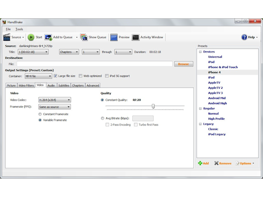The image size is (263, 197).
Task: Open the start chapter dropdown before 'through'
Action: pyautogui.click(x=91, y=52)
